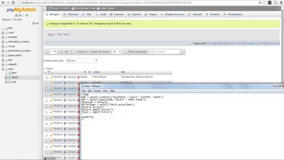Click the album table icon in tree
The width and height of the screenshot is (284, 160).
(x=10, y=77)
